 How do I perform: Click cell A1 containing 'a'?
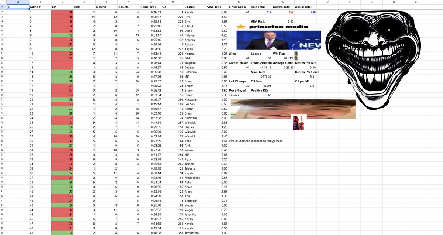[18, 7]
